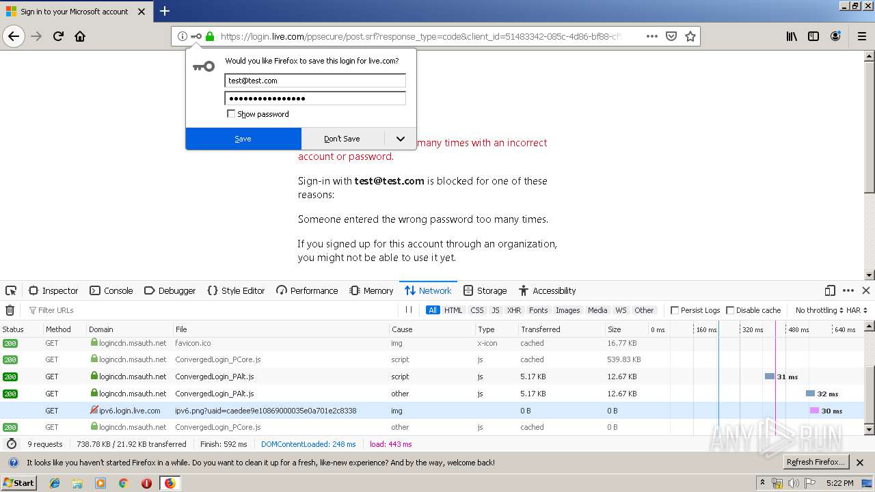Click the password field in save prompt
This screenshot has height=492, width=875.
point(315,98)
